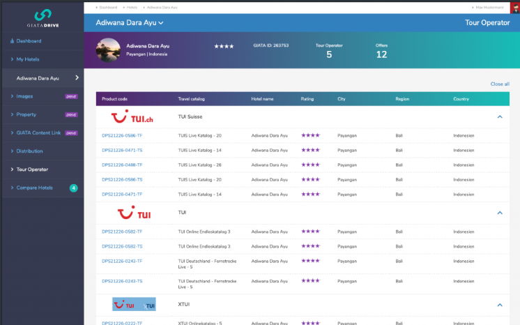This screenshot has width=520, height=325.
Task: Click the GIATA Drive logo
Action: pyautogui.click(x=42, y=17)
